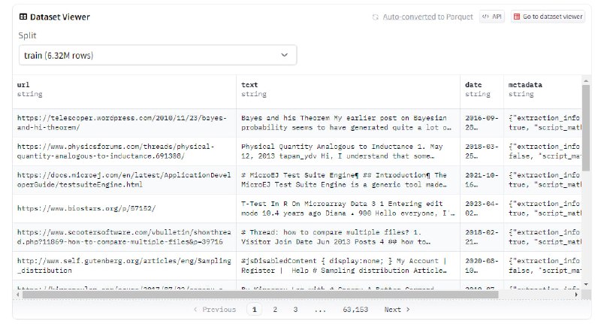Click the horizontal scrollbar left arrow
Viewport: 601px width, 324px height.
(x=17, y=295)
